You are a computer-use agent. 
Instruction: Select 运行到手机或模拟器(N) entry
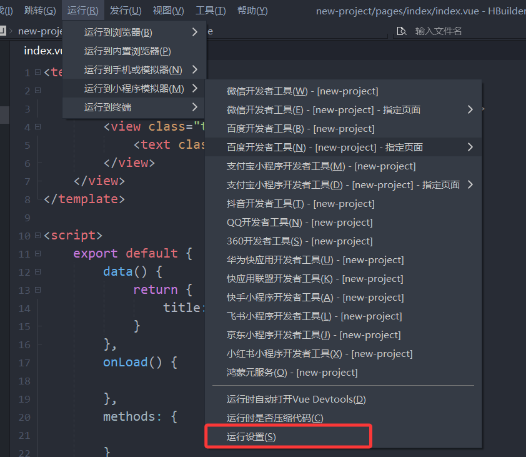tap(134, 70)
